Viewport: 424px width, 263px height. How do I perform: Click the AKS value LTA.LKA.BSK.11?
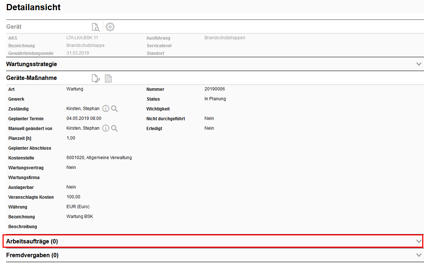pyautogui.click(x=83, y=38)
